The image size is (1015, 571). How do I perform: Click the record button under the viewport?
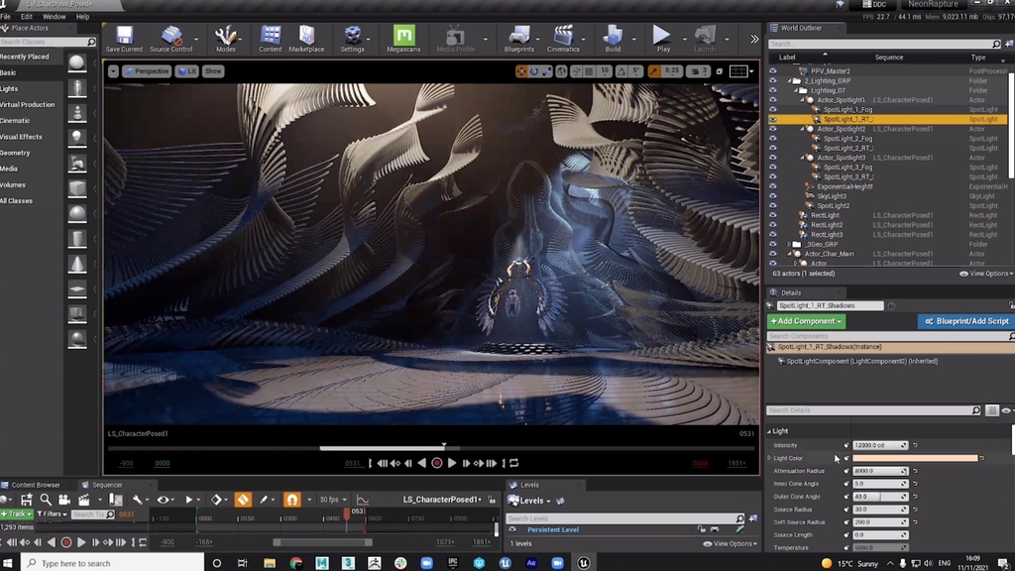click(x=437, y=463)
